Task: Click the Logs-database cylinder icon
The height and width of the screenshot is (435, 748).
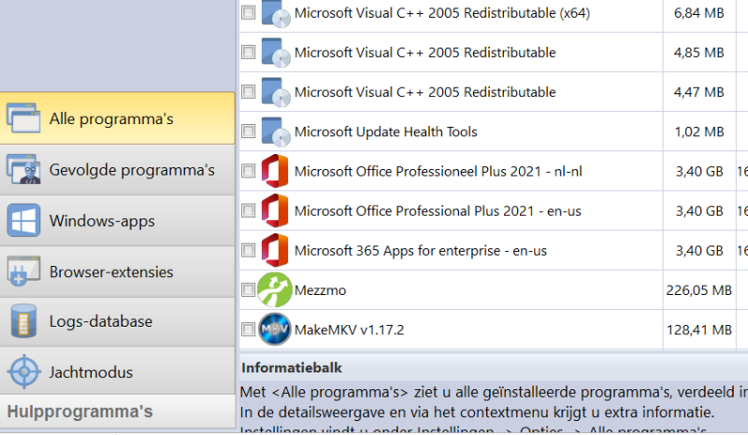Action: [23, 322]
